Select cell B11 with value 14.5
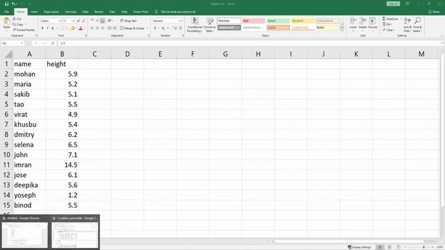This screenshot has width=445, height=250. [62, 165]
